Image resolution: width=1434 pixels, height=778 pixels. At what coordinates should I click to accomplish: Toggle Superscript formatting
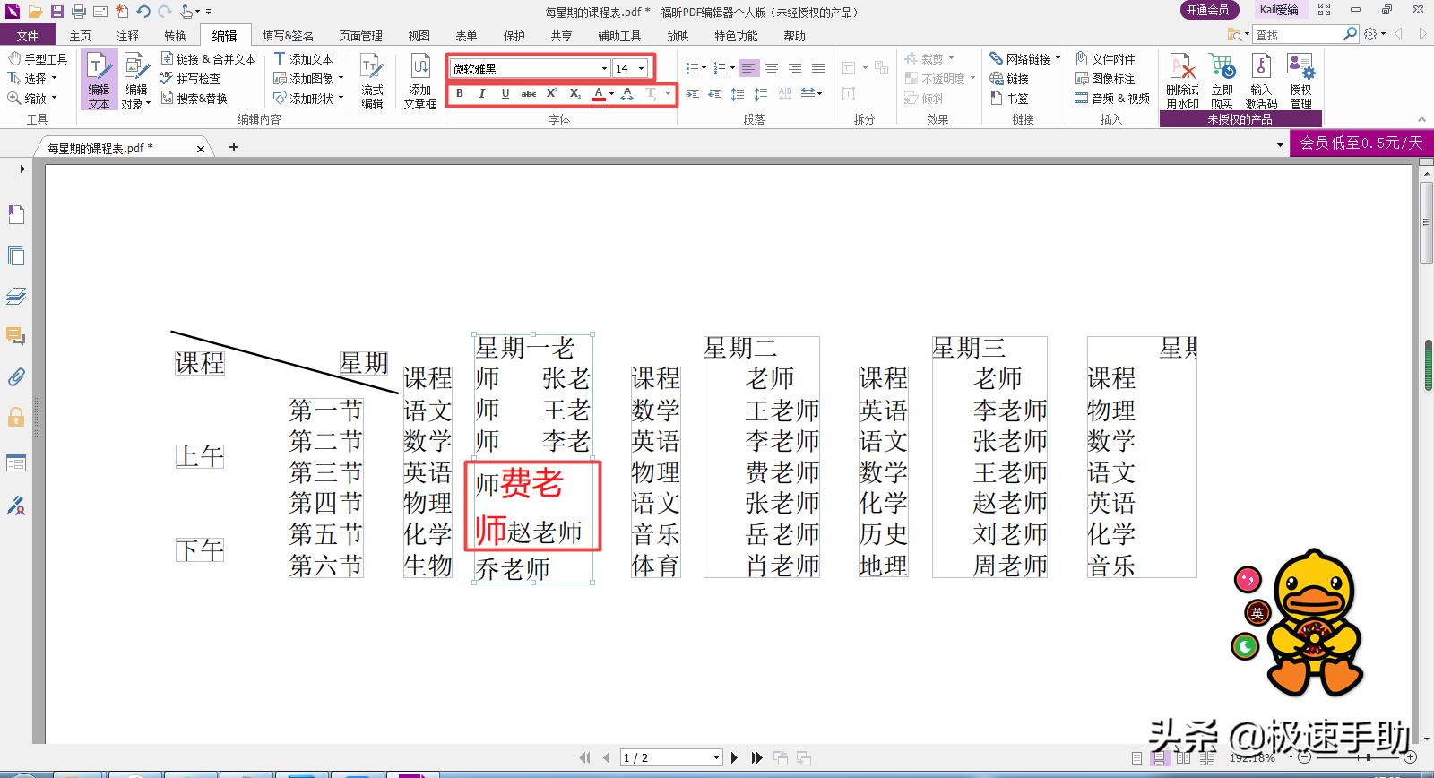pyautogui.click(x=552, y=93)
